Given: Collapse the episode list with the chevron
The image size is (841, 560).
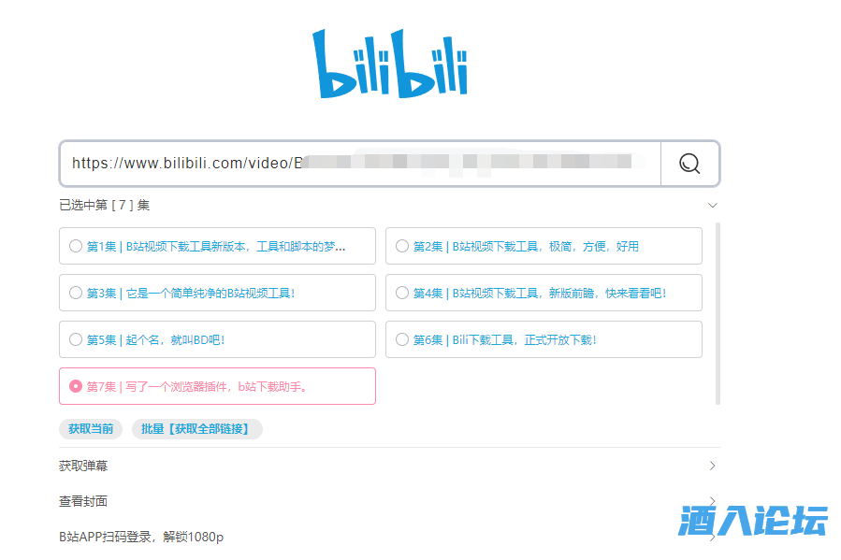Looking at the screenshot, I should pos(713,206).
